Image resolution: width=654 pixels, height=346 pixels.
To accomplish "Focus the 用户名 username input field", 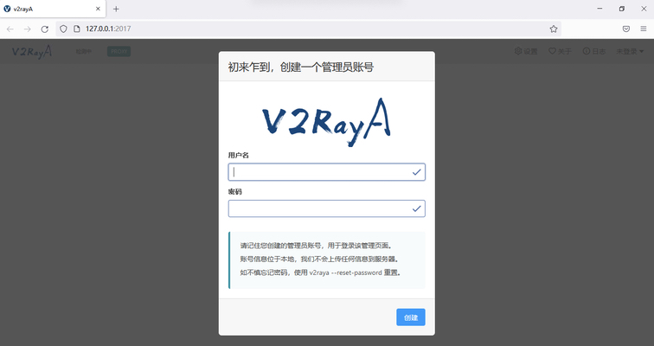I will tap(327, 172).
